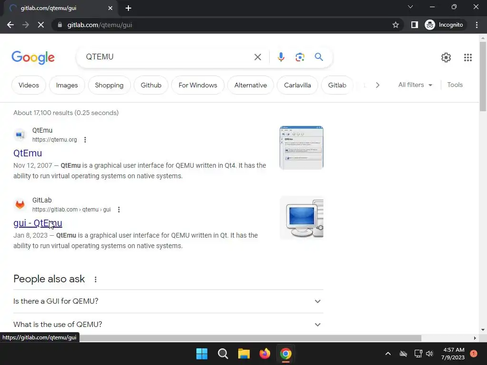Close the gitlab.com/qtemu/gui tab
The height and width of the screenshot is (365, 487).
pyautogui.click(x=110, y=8)
